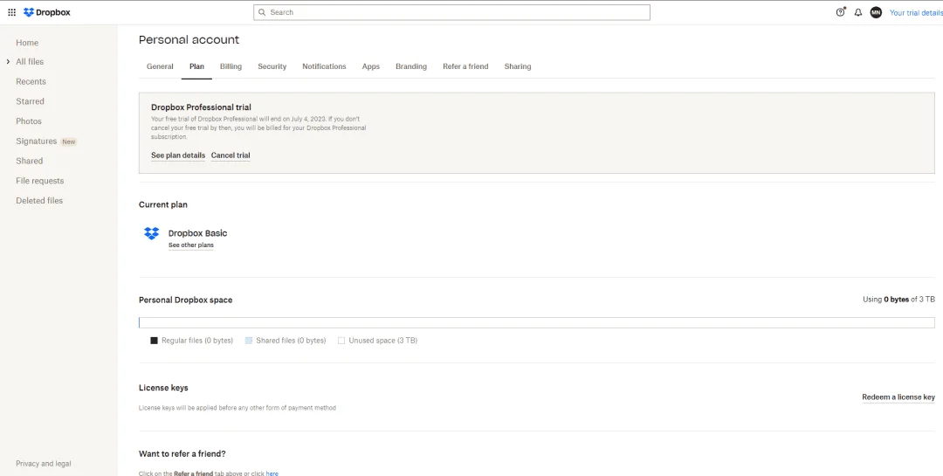Open Photos in sidebar
Image resolution: width=943 pixels, height=476 pixels.
pos(29,121)
